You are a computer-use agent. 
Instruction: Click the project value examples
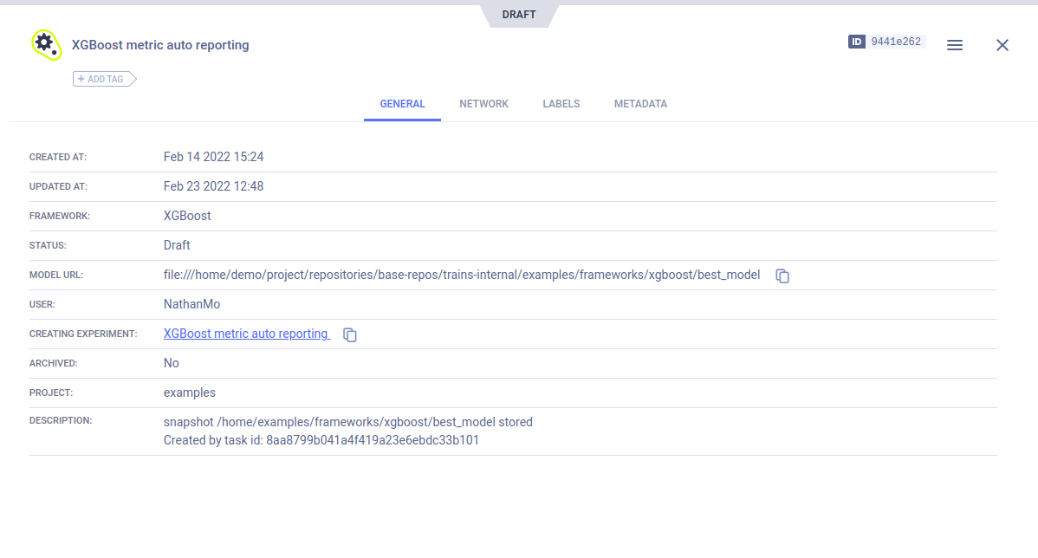[189, 393]
